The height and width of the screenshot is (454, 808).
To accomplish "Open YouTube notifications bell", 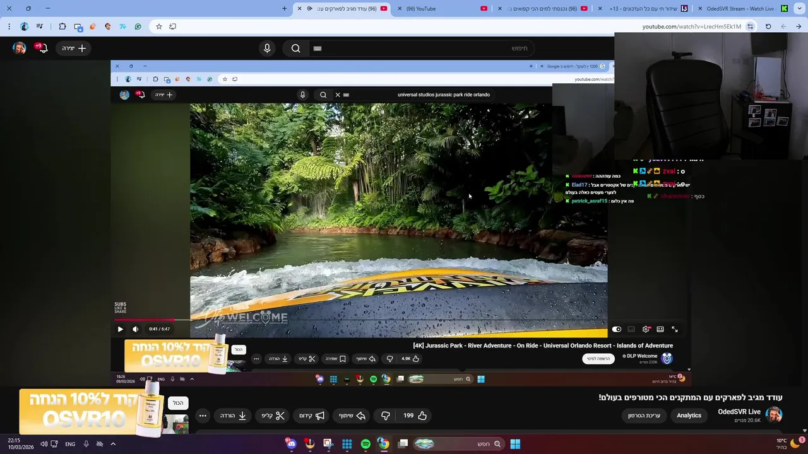I will [x=42, y=48].
